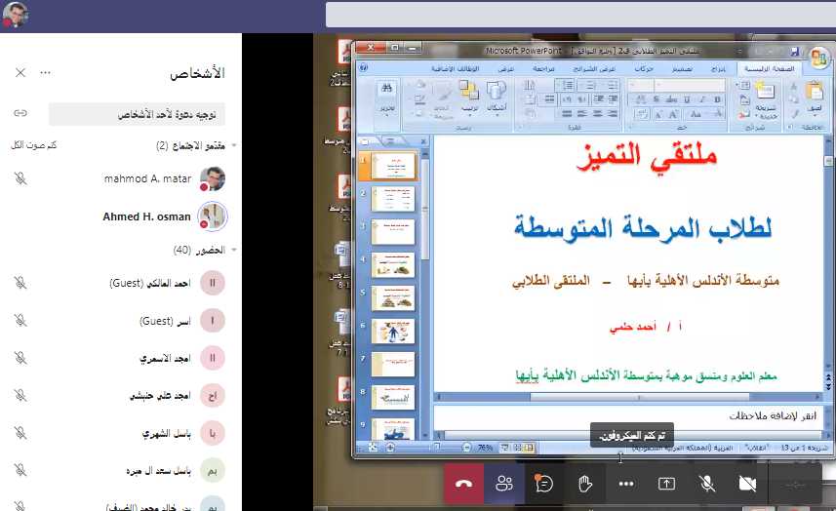Mute all participants link

tap(33, 146)
